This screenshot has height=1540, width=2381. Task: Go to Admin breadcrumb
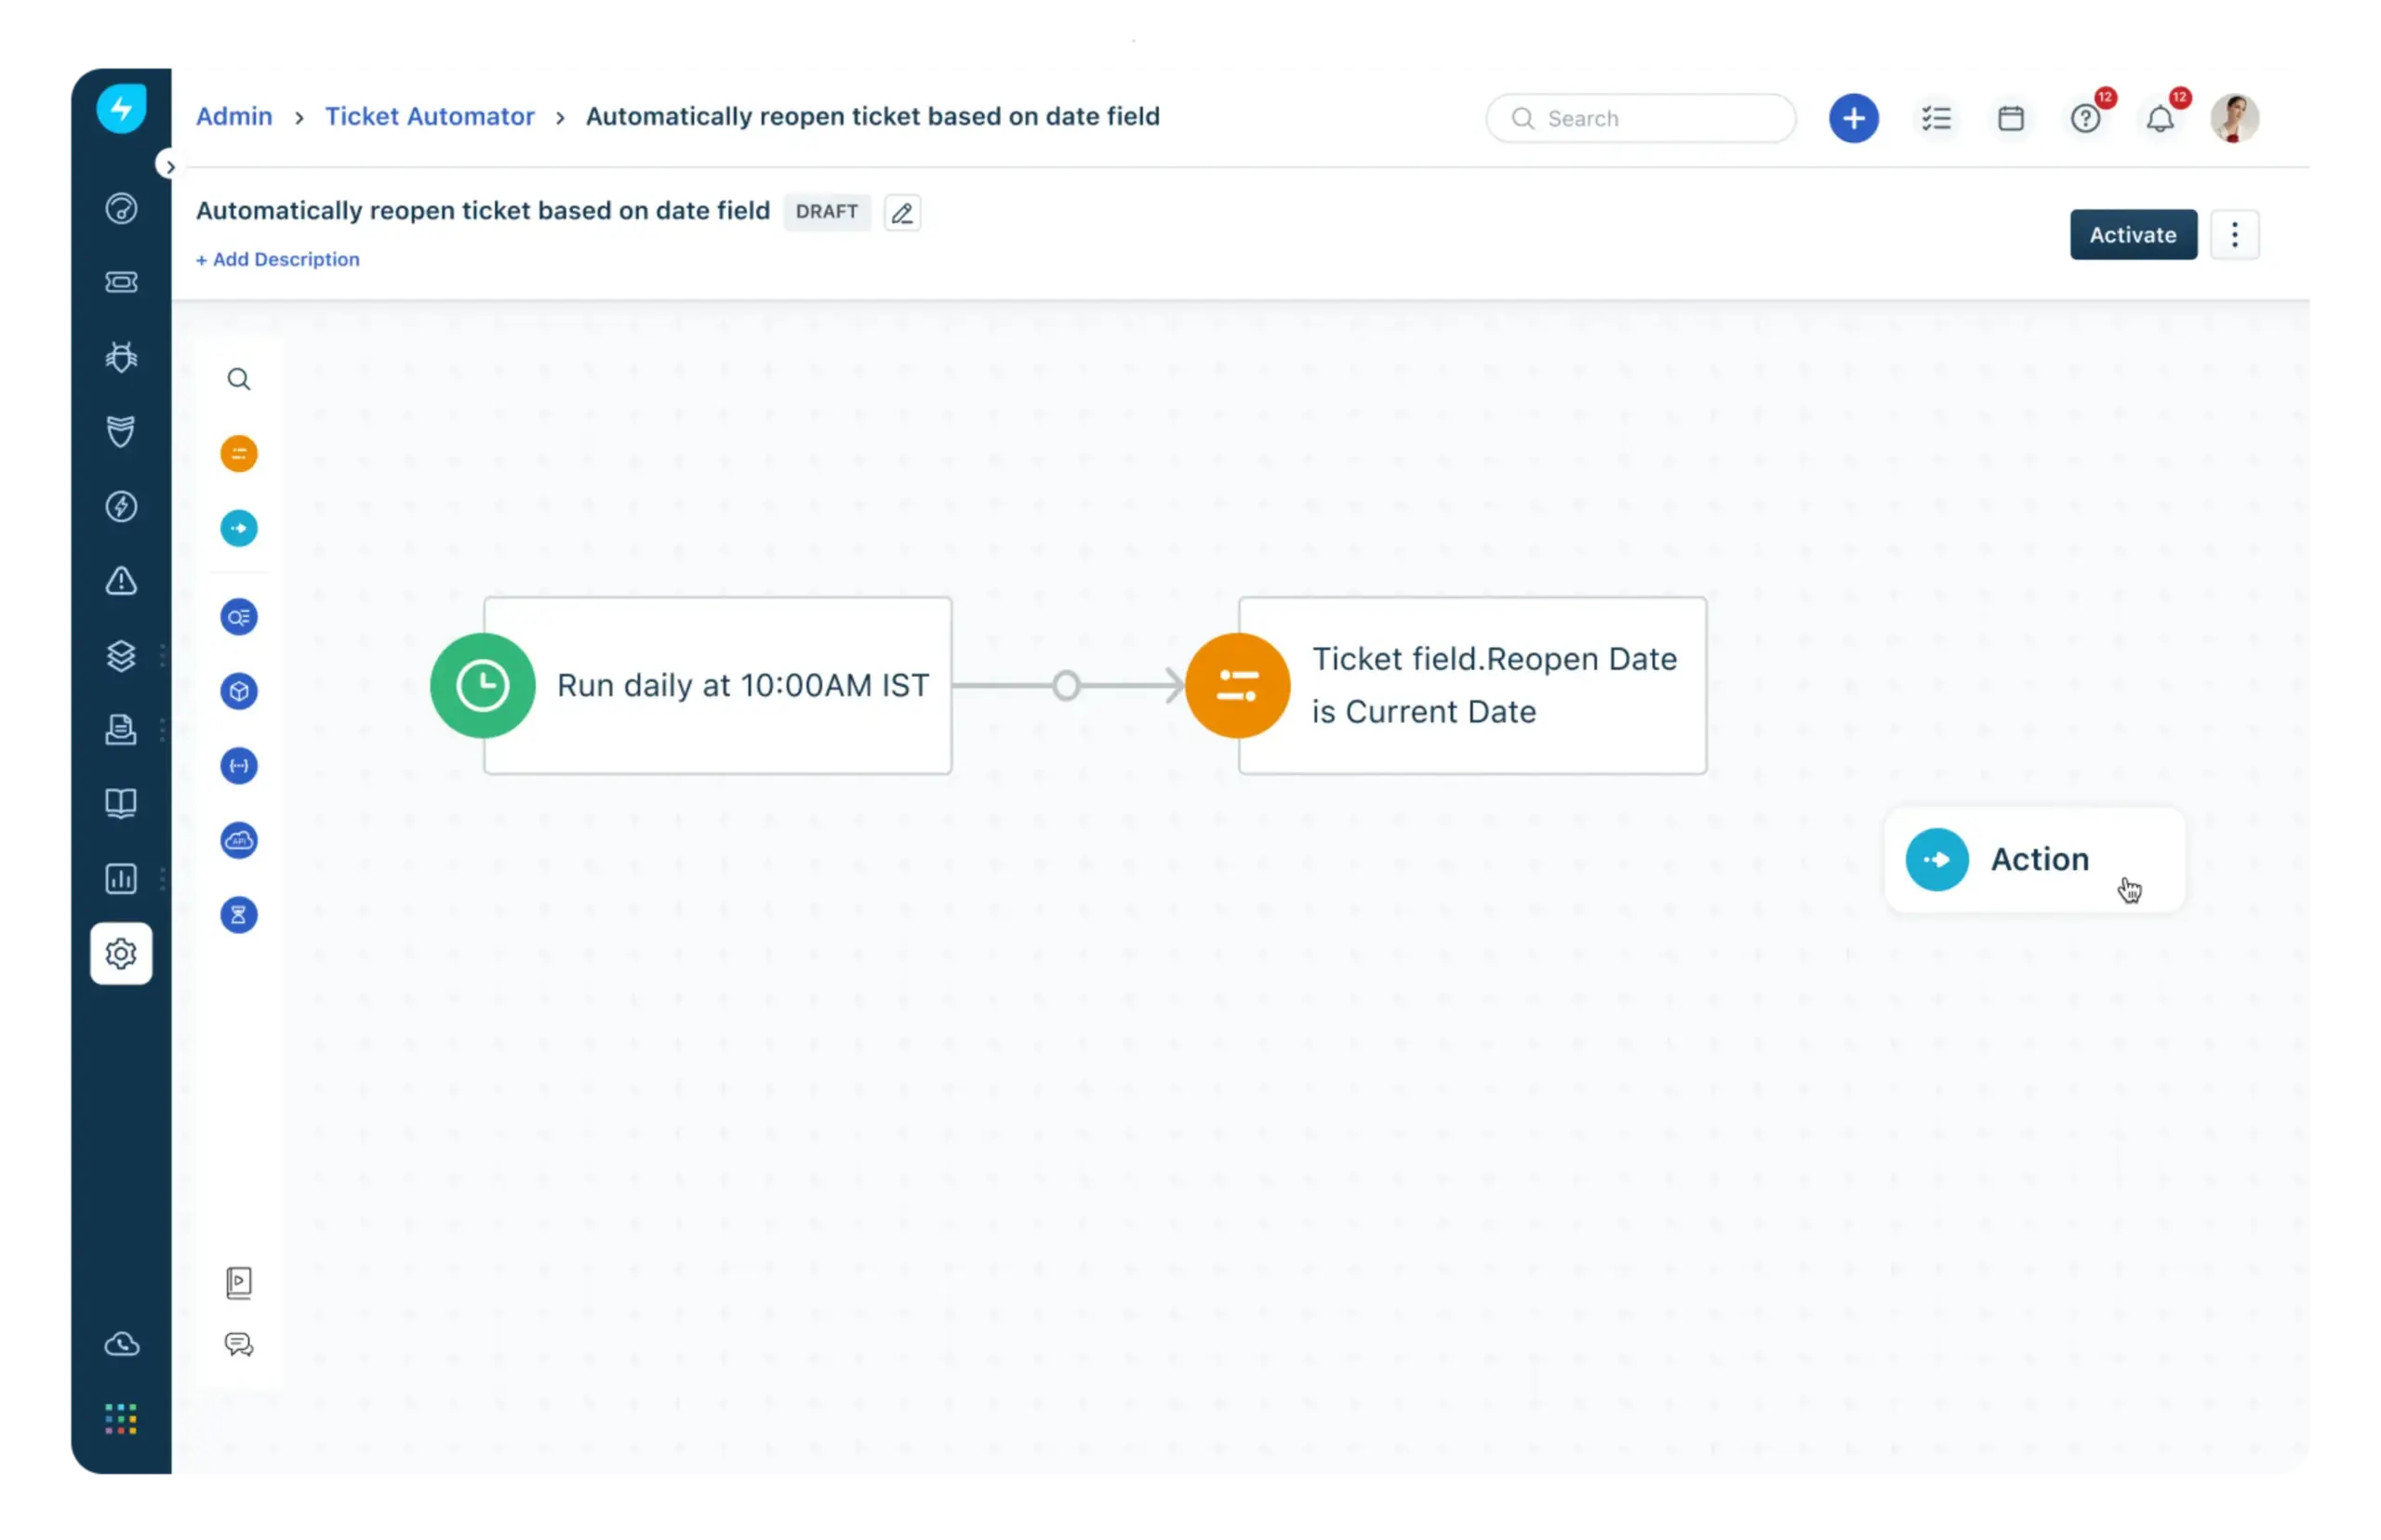pyautogui.click(x=234, y=117)
